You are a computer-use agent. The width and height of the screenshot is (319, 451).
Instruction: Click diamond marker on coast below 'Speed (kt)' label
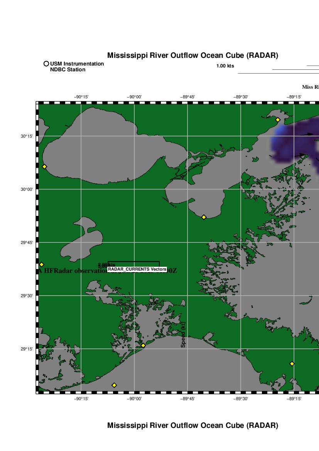click(143, 345)
